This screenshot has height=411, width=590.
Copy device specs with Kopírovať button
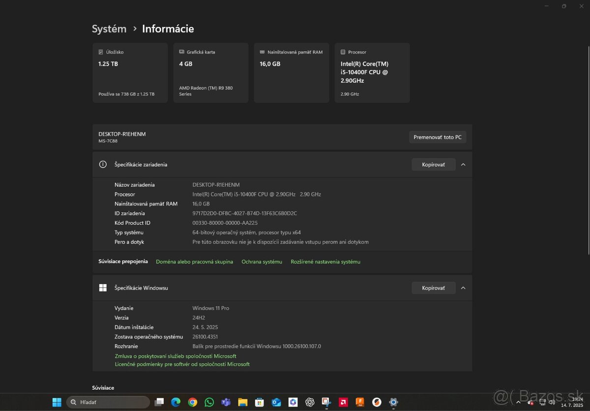pos(433,164)
